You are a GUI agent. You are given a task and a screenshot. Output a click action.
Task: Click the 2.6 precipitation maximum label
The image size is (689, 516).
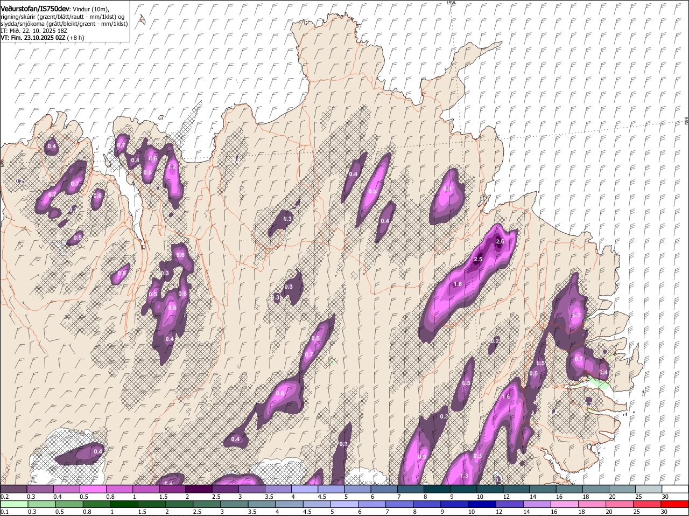(500, 242)
